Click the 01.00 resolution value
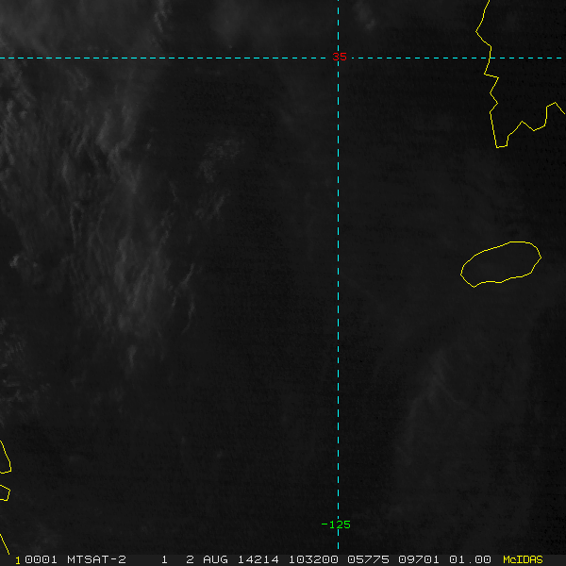This screenshot has height=566, width=566. (x=470, y=559)
